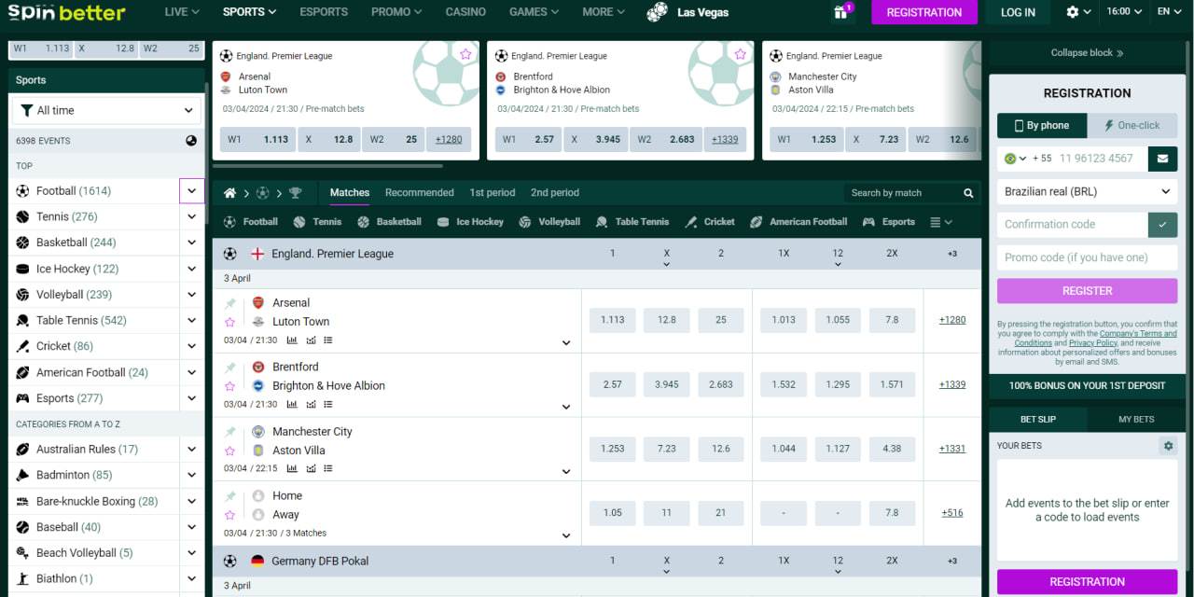Select Table Tennis in the sports filter bar
Image resolution: width=1194 pixels, height=597 pixels.
click(x=632, y=222)
